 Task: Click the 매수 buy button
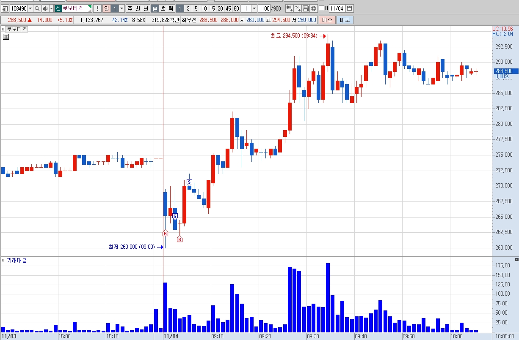click(327, 20)
